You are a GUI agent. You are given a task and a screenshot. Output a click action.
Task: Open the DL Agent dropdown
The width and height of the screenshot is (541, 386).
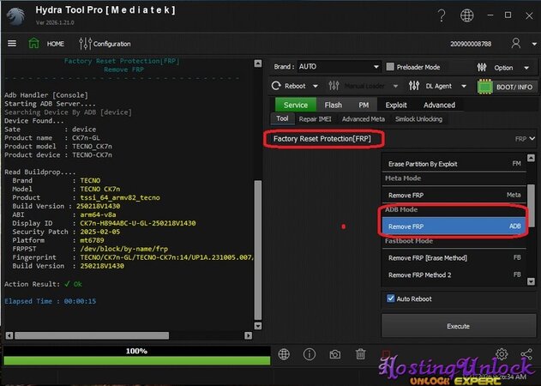pos(442,86)
